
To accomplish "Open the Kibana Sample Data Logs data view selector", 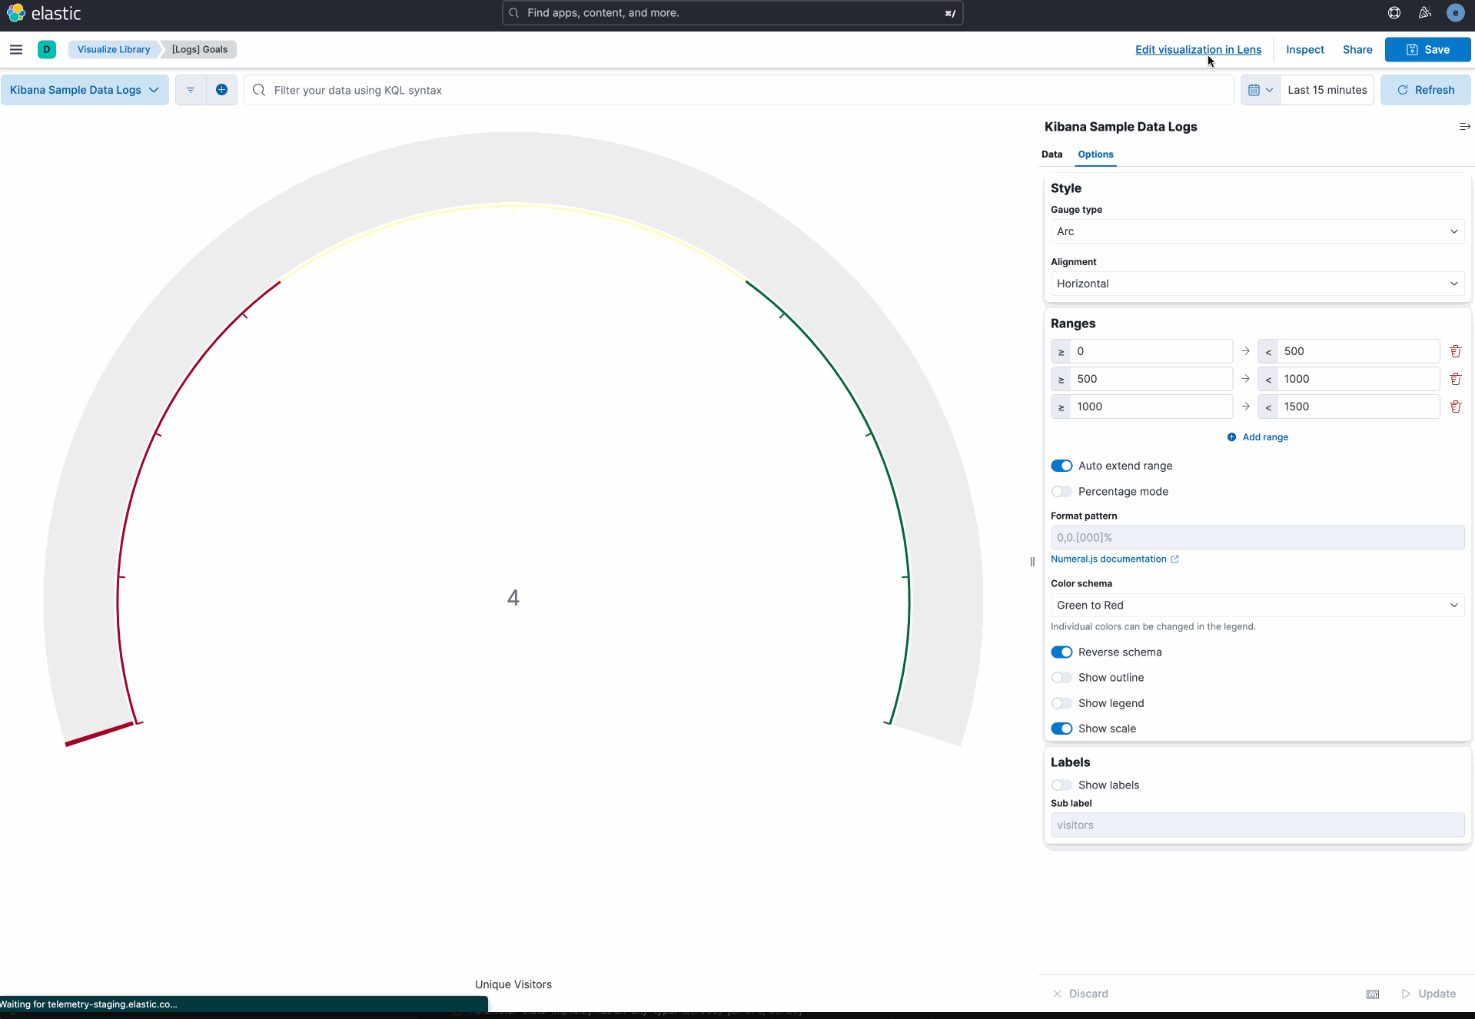I will (84, 90).
